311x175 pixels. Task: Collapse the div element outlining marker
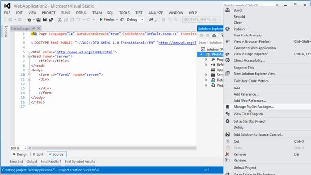(x=29, y=79)
